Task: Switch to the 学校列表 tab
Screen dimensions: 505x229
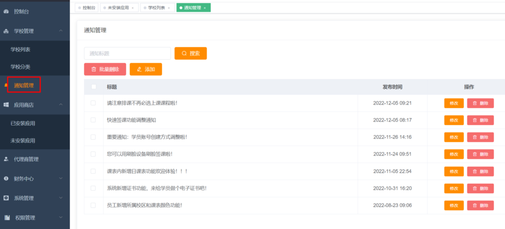Action: [157, 8]
